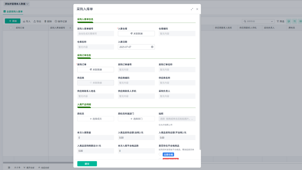Image resolution: width=302 pixels, height=170 pixels.
Task: Click the dialog vertical scrollbar
Action: click(200, 82)
